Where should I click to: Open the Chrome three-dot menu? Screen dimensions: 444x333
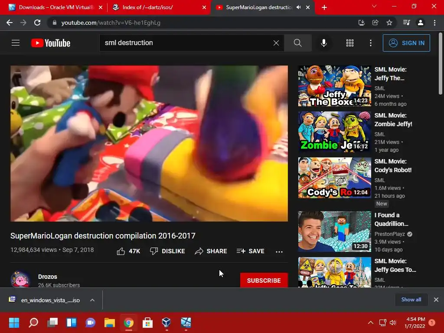coord(434,23)
